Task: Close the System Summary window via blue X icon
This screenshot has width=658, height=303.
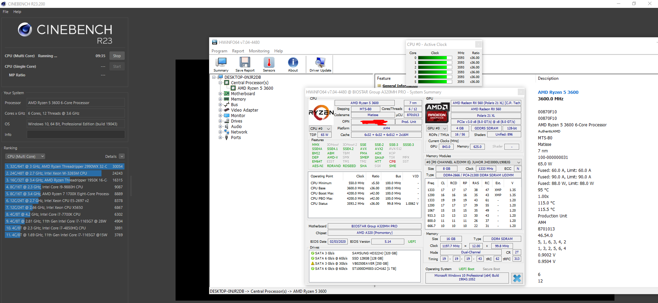Action: tap(517, 278)
